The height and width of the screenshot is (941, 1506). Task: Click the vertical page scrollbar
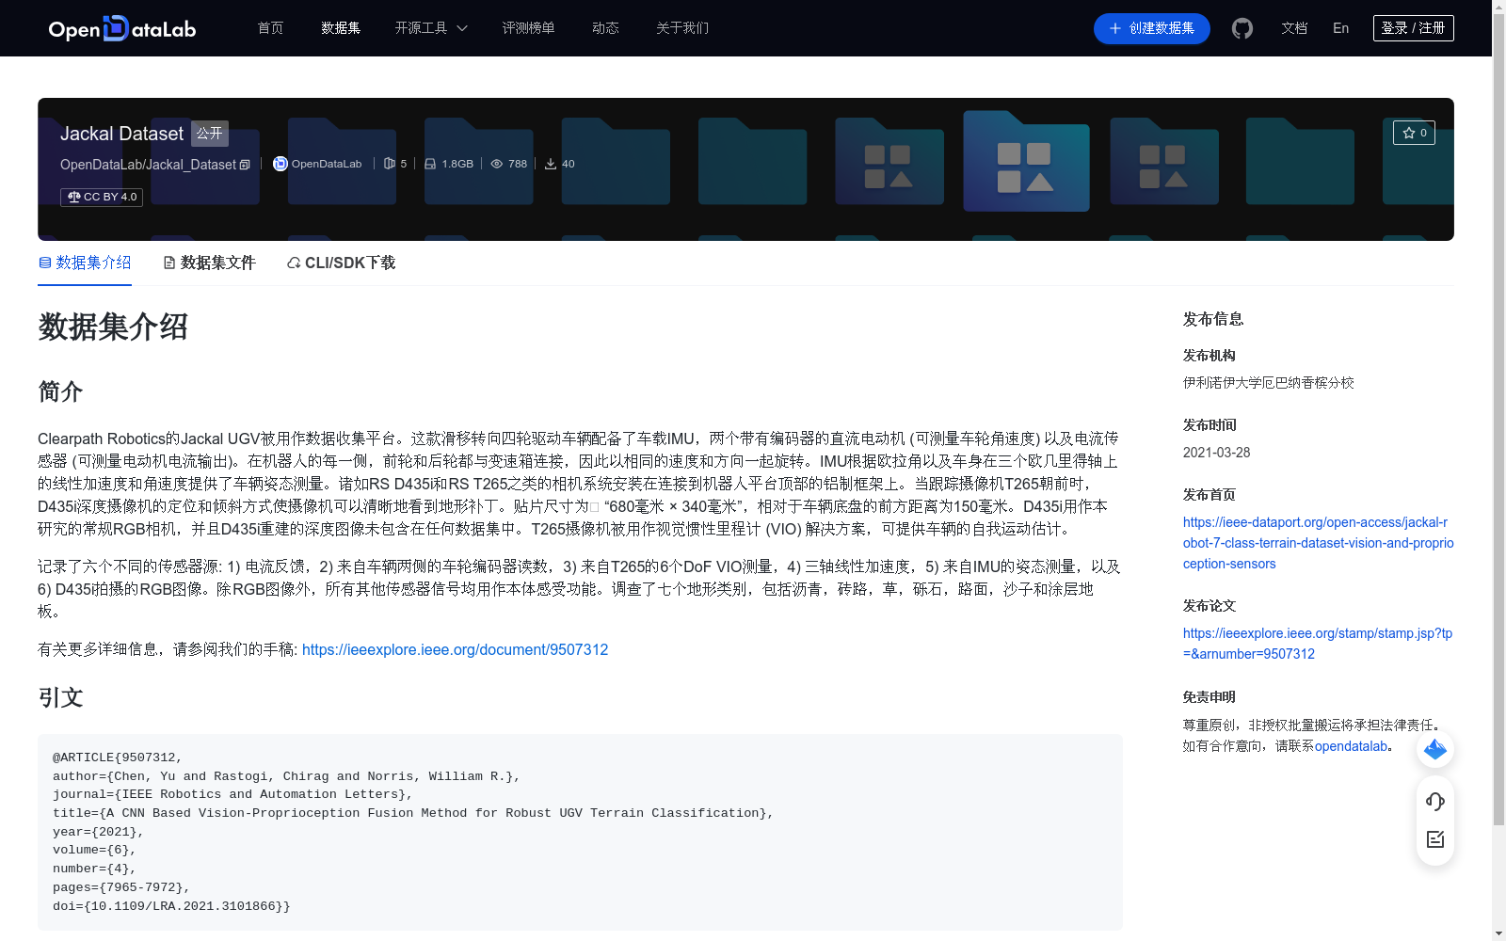tap(1498, 421)
